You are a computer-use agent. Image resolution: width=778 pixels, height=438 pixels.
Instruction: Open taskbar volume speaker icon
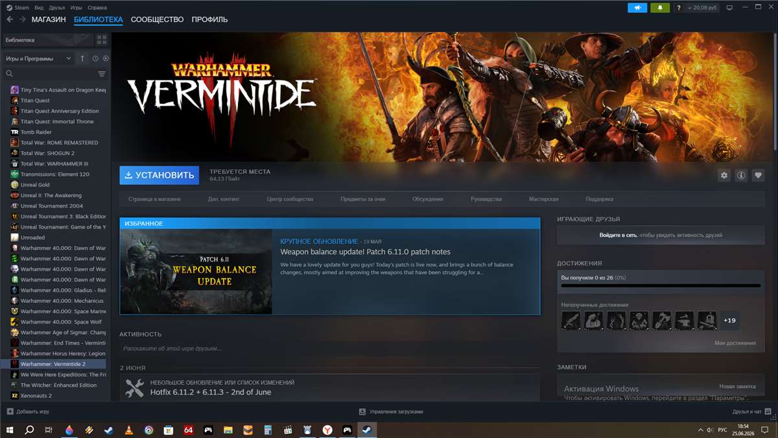click(709, 430)
